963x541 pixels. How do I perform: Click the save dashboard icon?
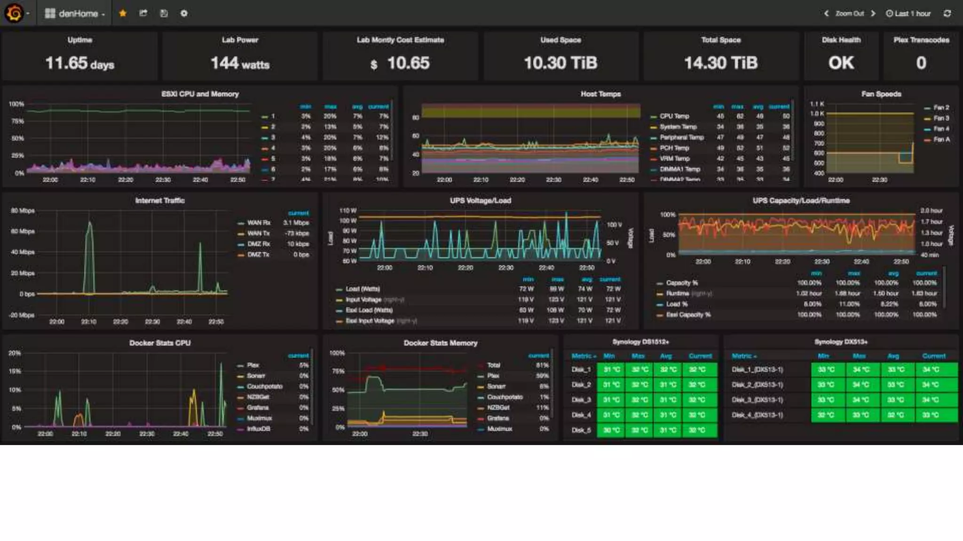point(164,13)
